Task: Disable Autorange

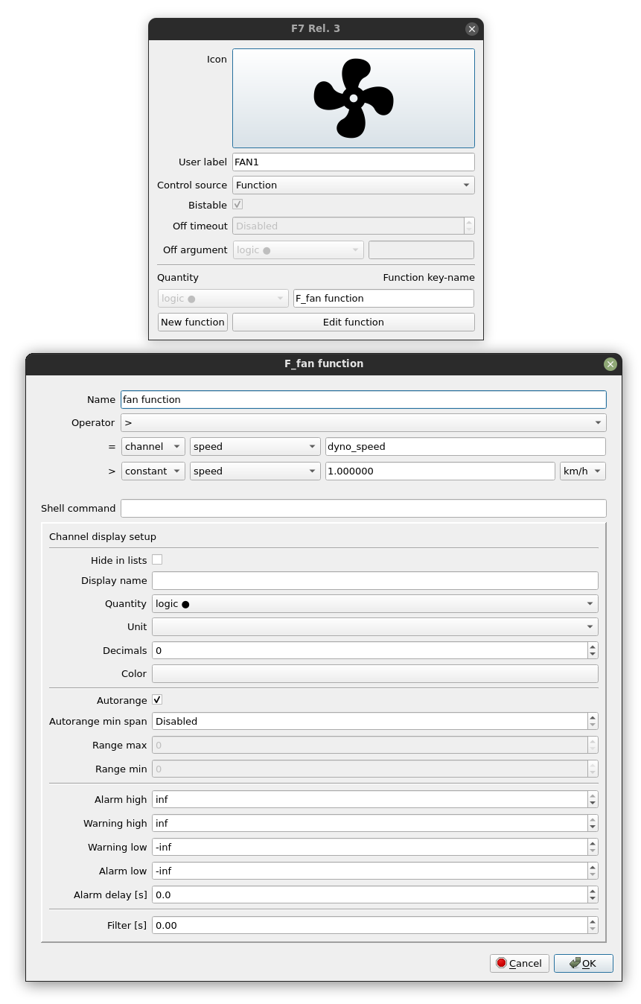Action: (x=157, y=699)
